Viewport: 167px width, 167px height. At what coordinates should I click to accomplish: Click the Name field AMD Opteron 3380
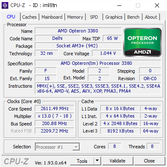click(x=78, y=31)
